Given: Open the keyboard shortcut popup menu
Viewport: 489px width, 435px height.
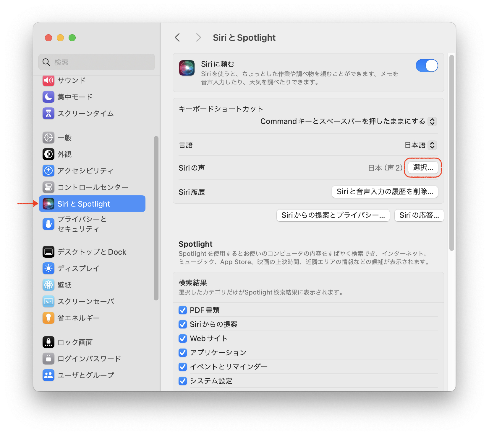Looking at the screenshot, I should pos(348,121).
